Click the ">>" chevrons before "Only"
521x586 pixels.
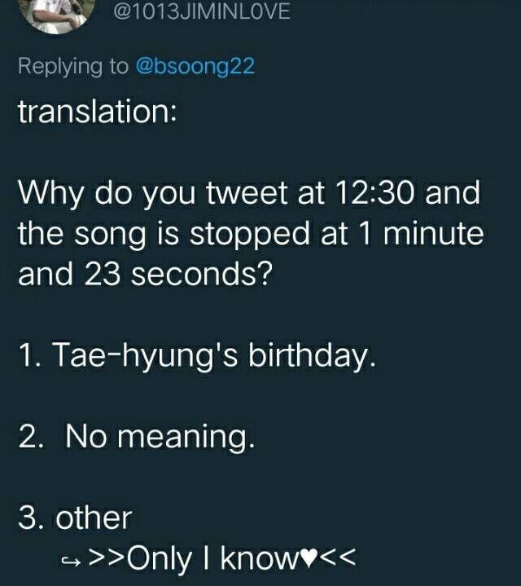click(106, 559)
